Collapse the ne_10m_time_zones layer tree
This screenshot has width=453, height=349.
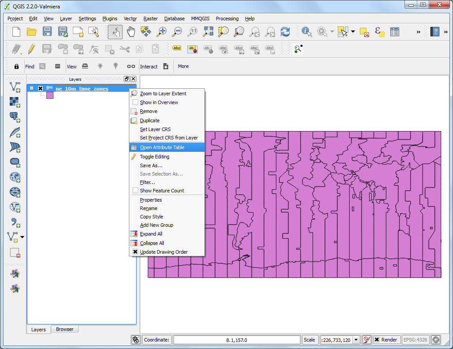click(x=31, y=89)
